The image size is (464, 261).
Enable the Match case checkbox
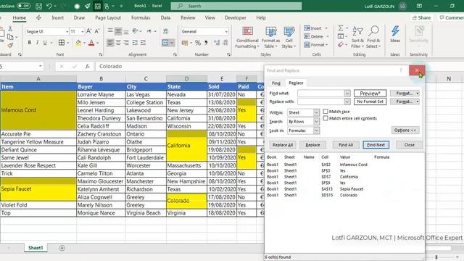[x=326, y=111]
